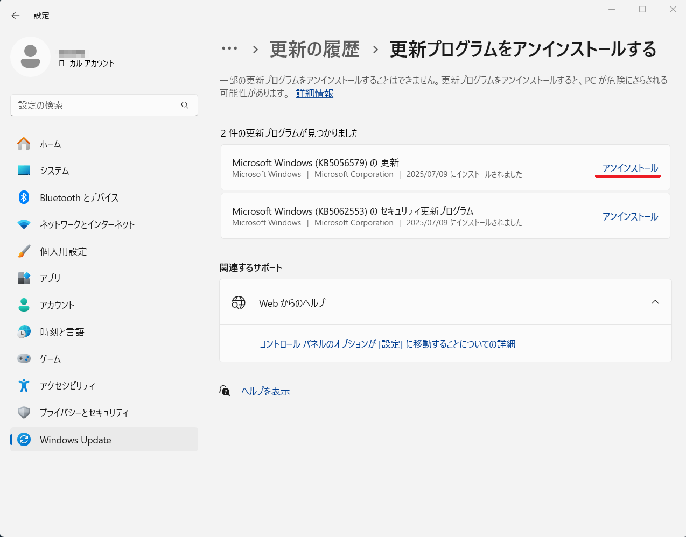
Task: Click the KB5062553 セキュリティ更新プログラム title
Action: [x=353, y=211]
